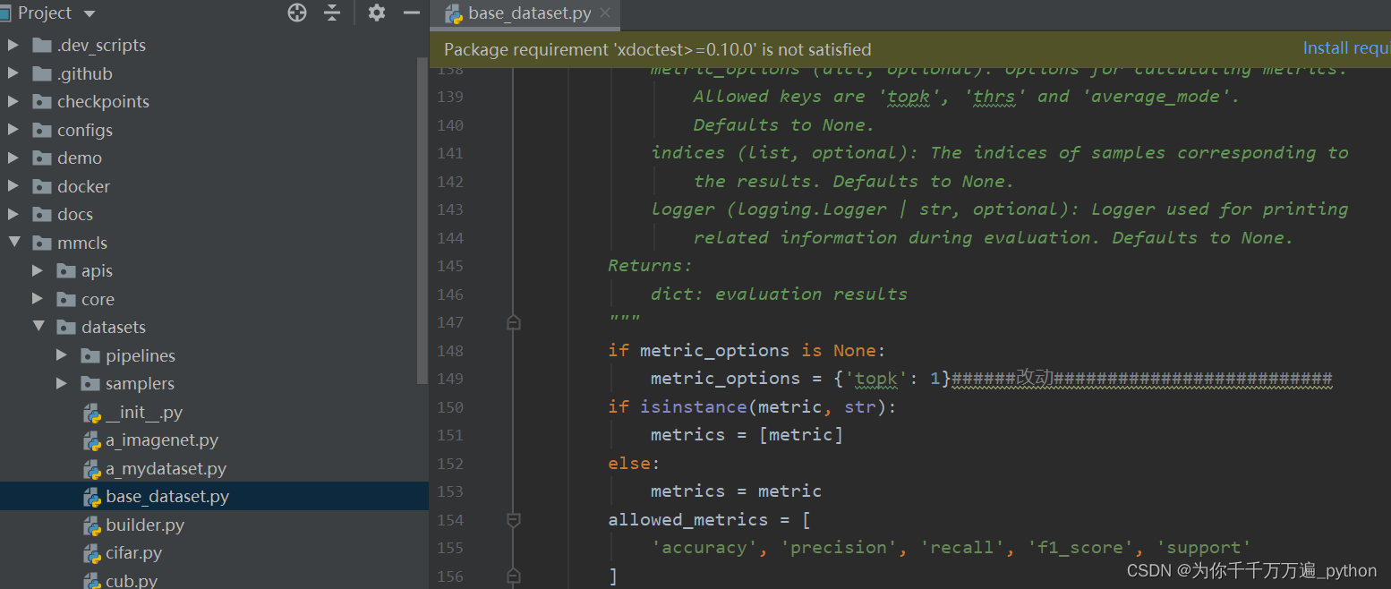Collapse the mmcls package chevron
The width and height of the screenshot is (1391, 589).
click(13, 242)
